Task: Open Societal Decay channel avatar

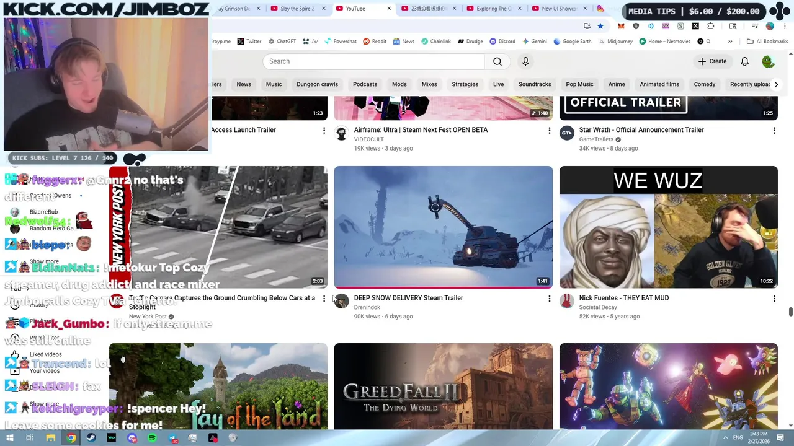Action: [567, 302]
